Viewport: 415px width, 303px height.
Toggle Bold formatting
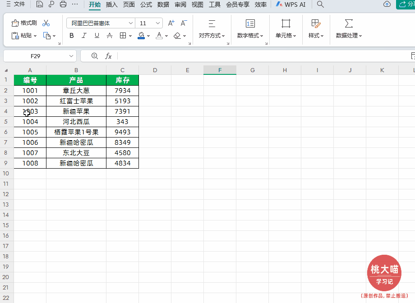click(71, 36)
